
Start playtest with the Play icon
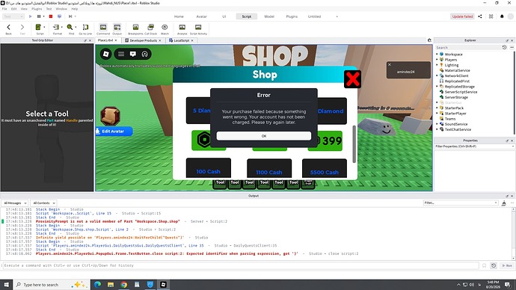[30, 16]
